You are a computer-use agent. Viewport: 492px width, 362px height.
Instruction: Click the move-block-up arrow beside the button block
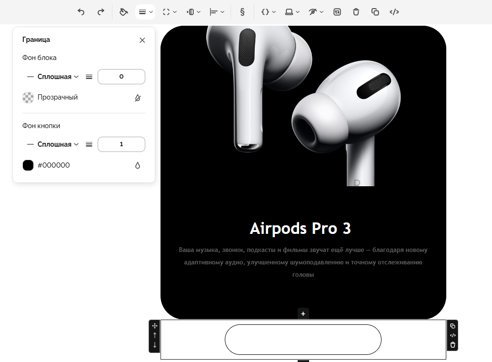(x=154, y=335)
